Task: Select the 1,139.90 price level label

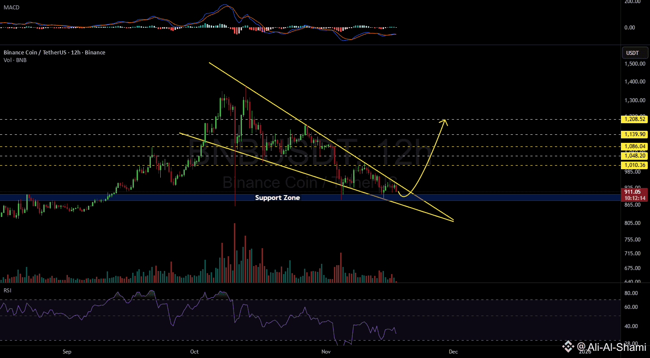Action: point(634,134)
